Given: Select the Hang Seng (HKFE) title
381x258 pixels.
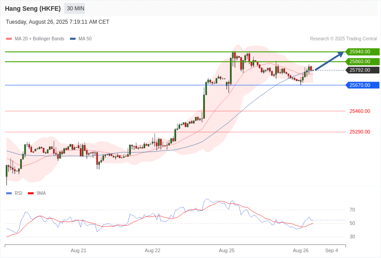Looking at the screenshot, I should pyautogui.click(x=33, y=9).
